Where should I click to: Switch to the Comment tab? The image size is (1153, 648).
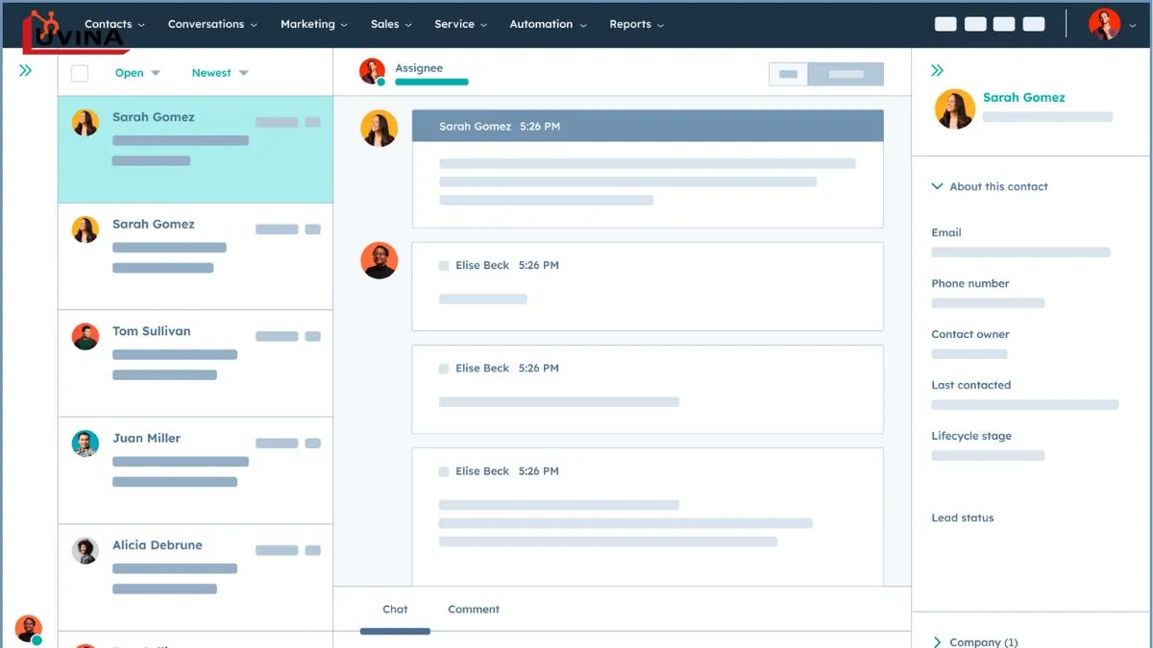(x=473, y=610)
